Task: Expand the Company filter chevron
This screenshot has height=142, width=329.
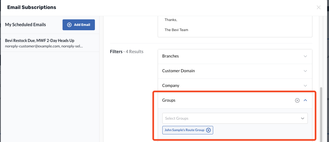Action: tap(305, 86)
